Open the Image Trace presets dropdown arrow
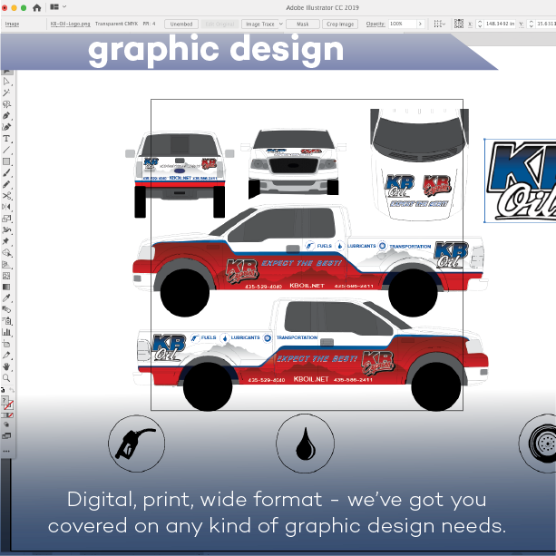Viewport: 556px width, 556px height. click(281, 24)
